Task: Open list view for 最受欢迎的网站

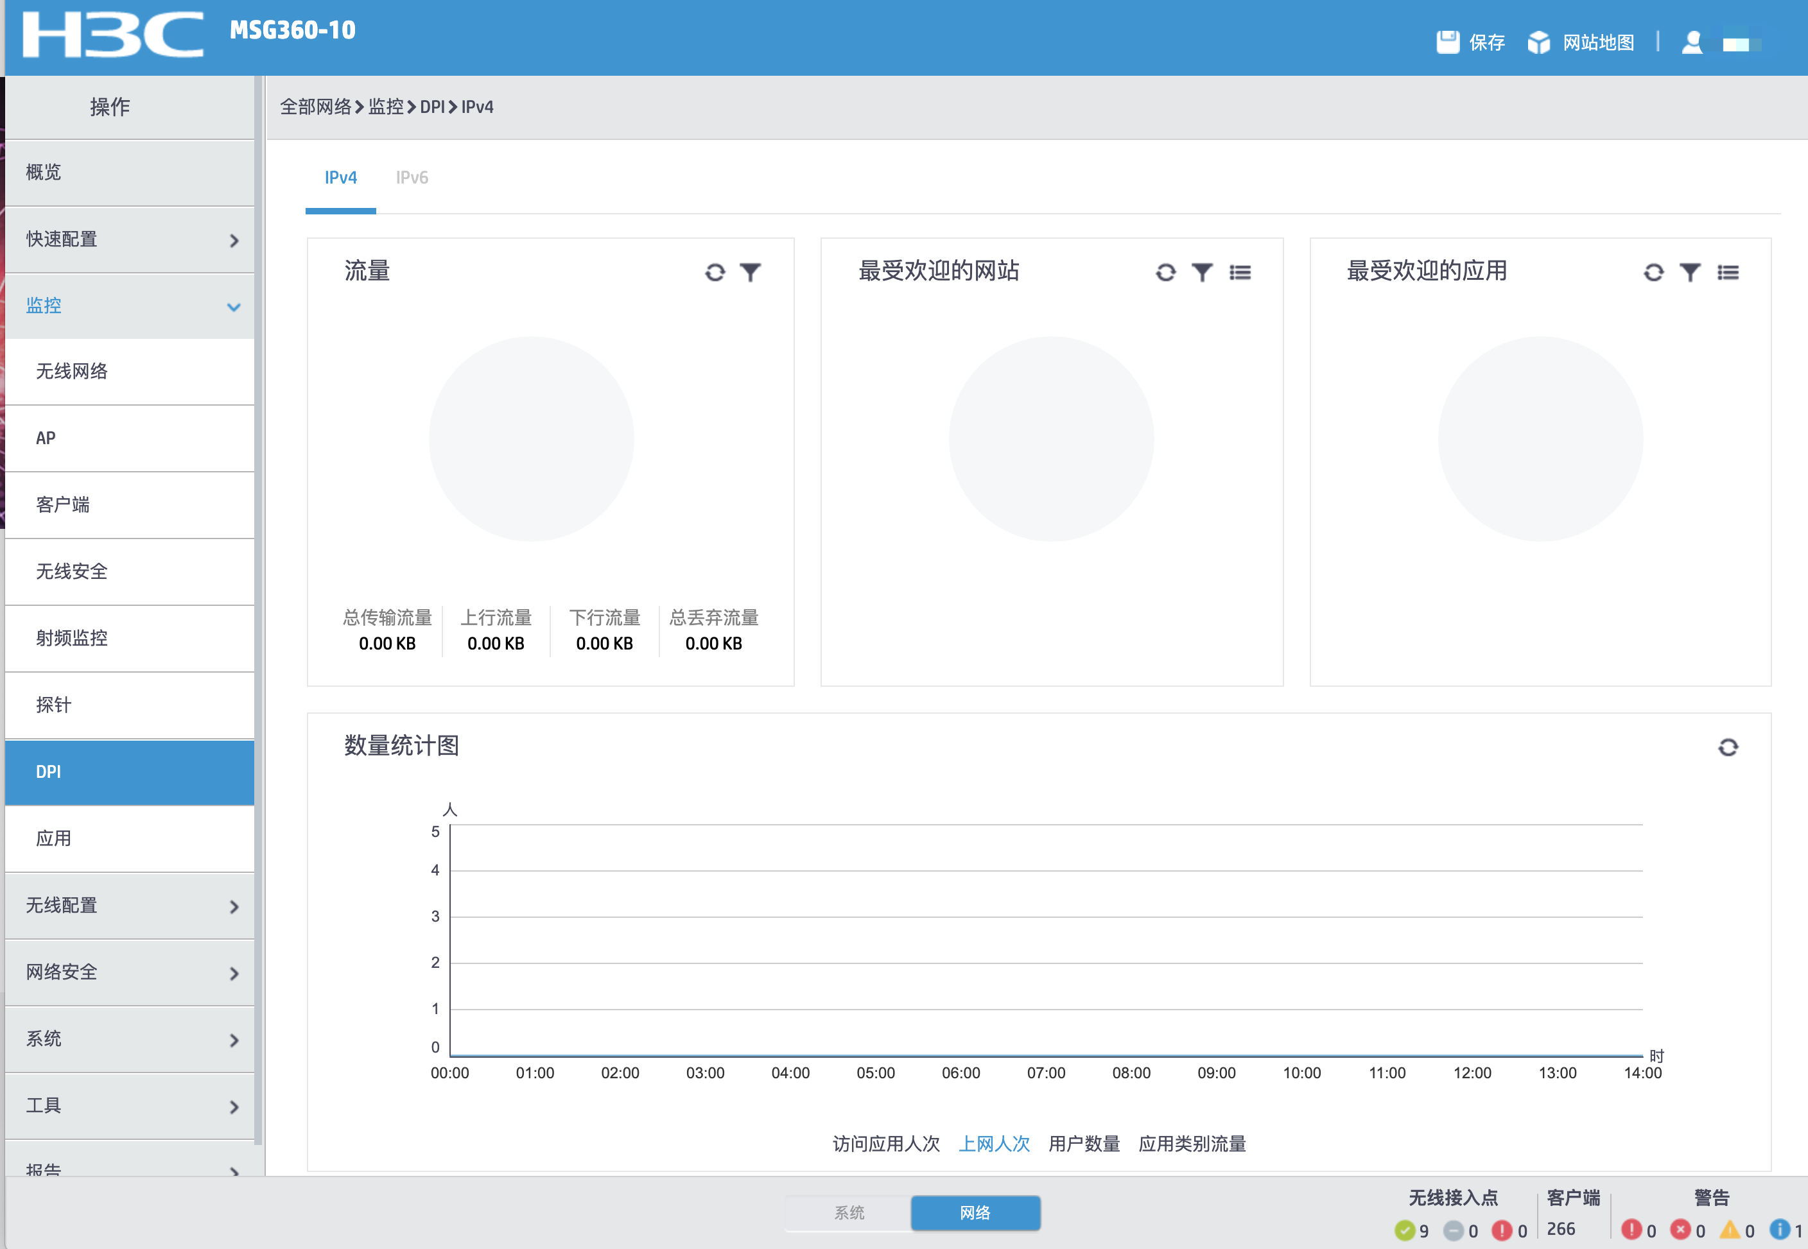Action: tap(1240, 272)
